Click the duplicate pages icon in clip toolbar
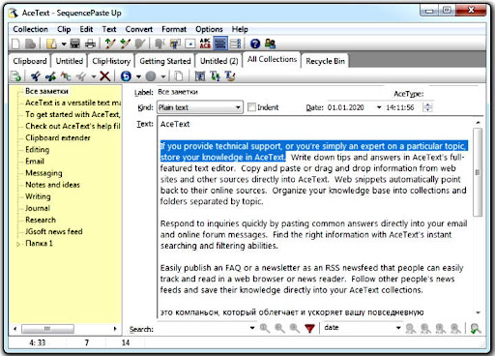Screen dimensions: 495x356 click(x=179, y=76)
